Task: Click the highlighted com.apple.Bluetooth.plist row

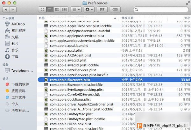Action: pos(114,80)
